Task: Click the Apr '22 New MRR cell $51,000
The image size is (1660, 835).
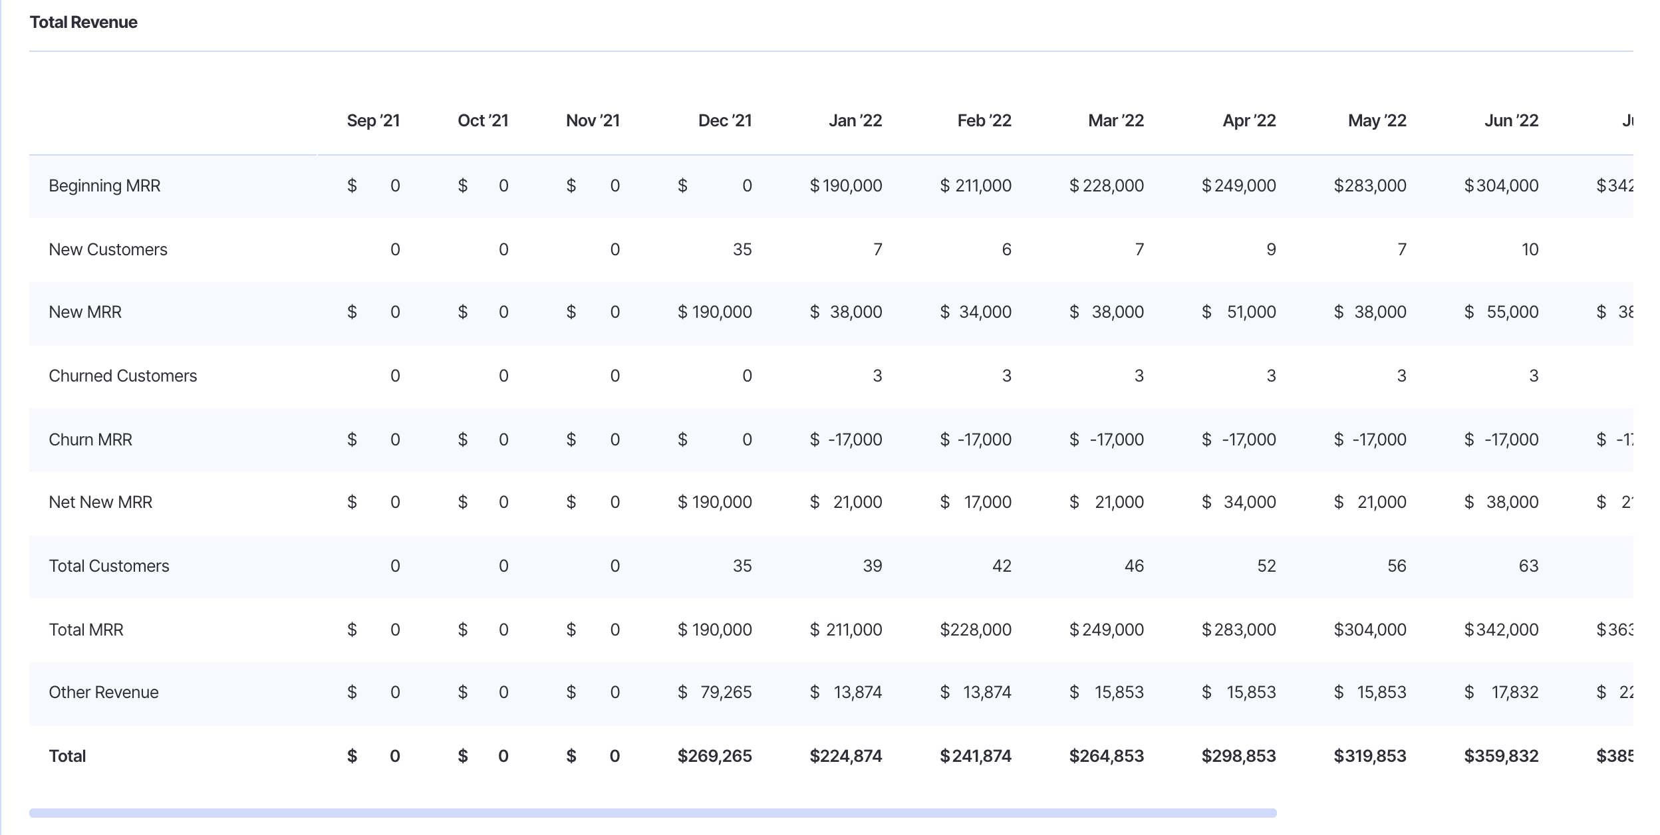Action: click(1238, 312)
